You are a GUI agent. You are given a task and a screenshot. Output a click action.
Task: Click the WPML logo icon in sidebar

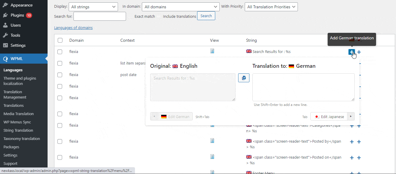(5, 59)
